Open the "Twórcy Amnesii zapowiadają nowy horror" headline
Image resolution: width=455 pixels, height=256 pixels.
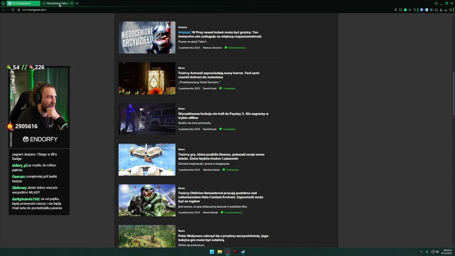(x=219, y=75)
